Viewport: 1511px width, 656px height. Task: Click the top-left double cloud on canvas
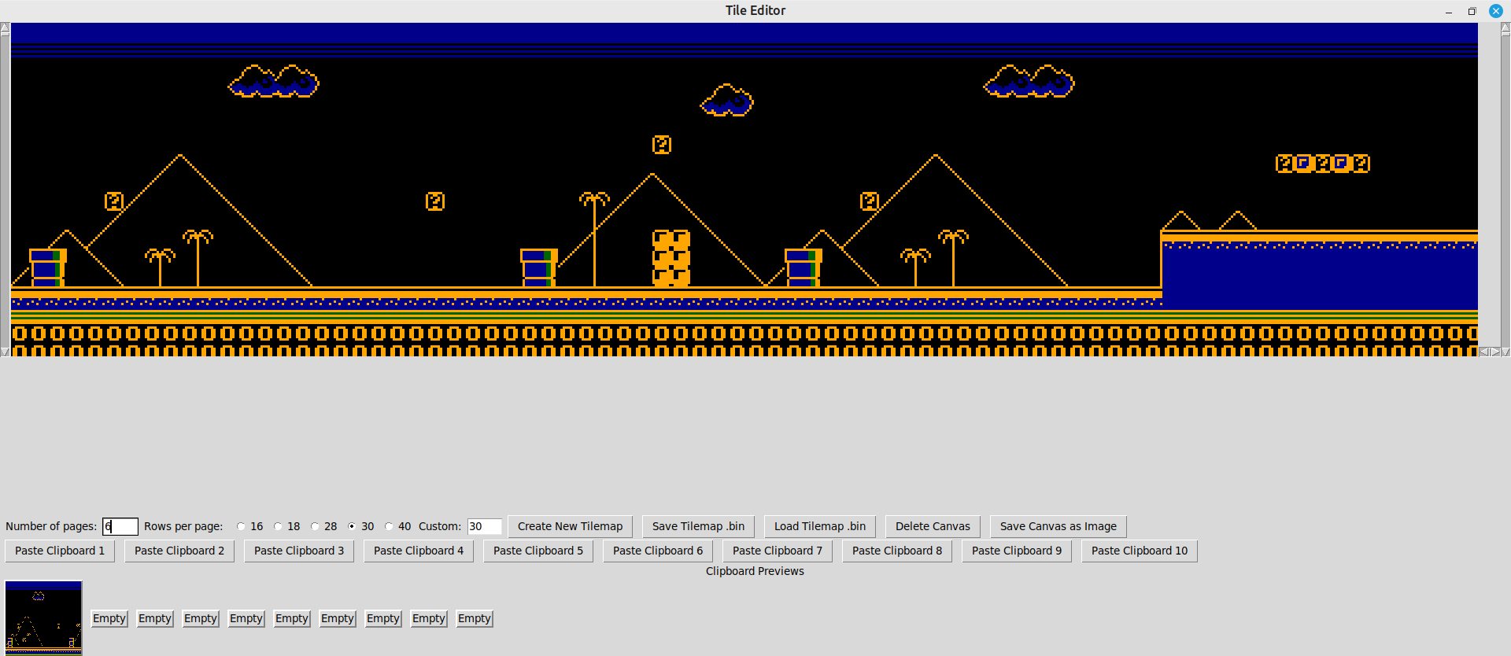[274, 81]
